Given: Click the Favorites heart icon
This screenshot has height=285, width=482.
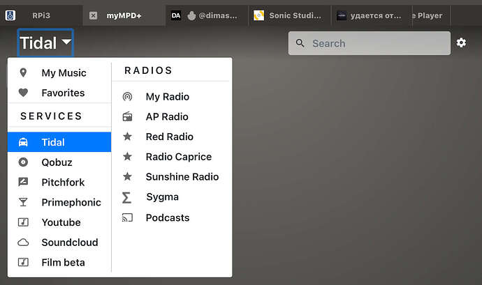Looking at the screenshot, I should [x=23, y=93].
